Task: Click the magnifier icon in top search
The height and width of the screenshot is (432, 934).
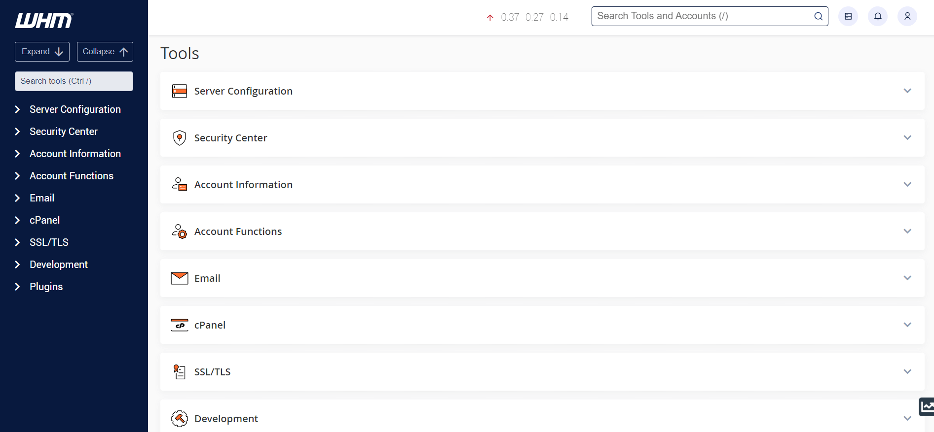Action: 819,16
